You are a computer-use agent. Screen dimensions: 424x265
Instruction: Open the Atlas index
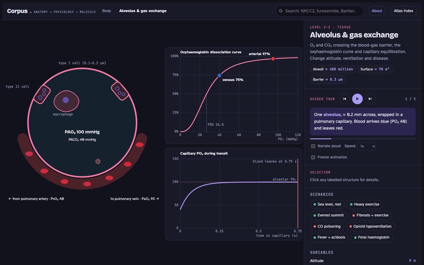tap(403, 11)
